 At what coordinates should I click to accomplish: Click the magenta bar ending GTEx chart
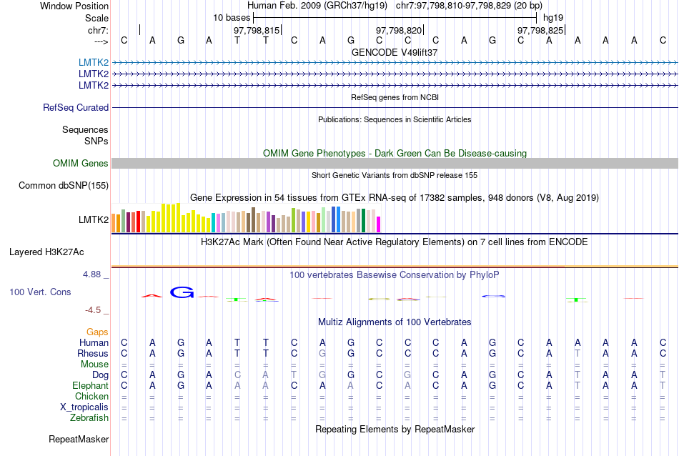[379, 224]
